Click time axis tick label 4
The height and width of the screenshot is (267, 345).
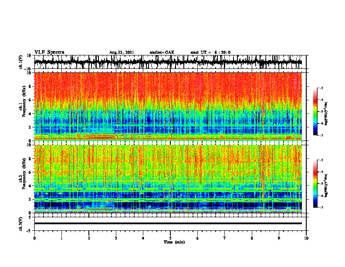(x=143, y=238)
